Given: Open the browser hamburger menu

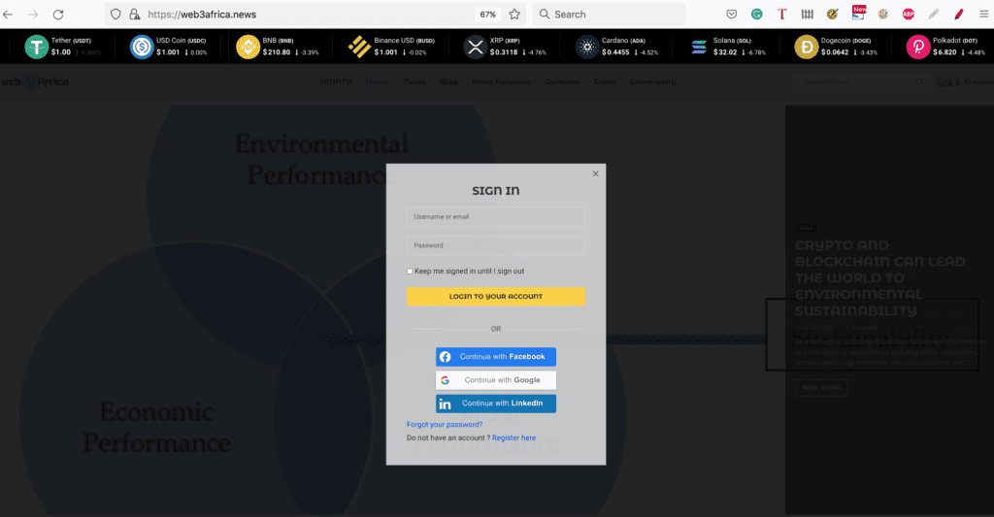Looking at the screenshot, I should [984, 14].
